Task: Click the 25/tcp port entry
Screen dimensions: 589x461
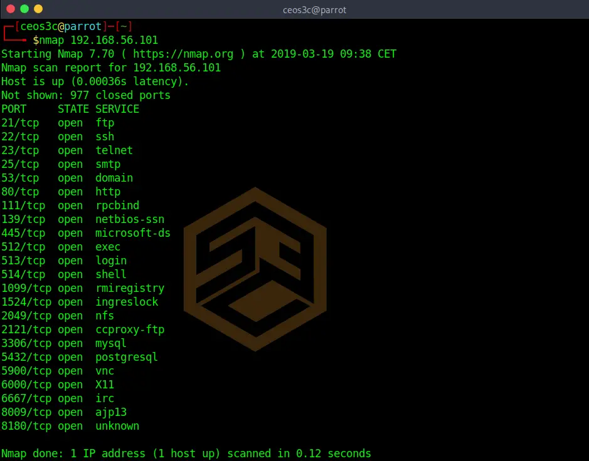Action: point(20,164)
